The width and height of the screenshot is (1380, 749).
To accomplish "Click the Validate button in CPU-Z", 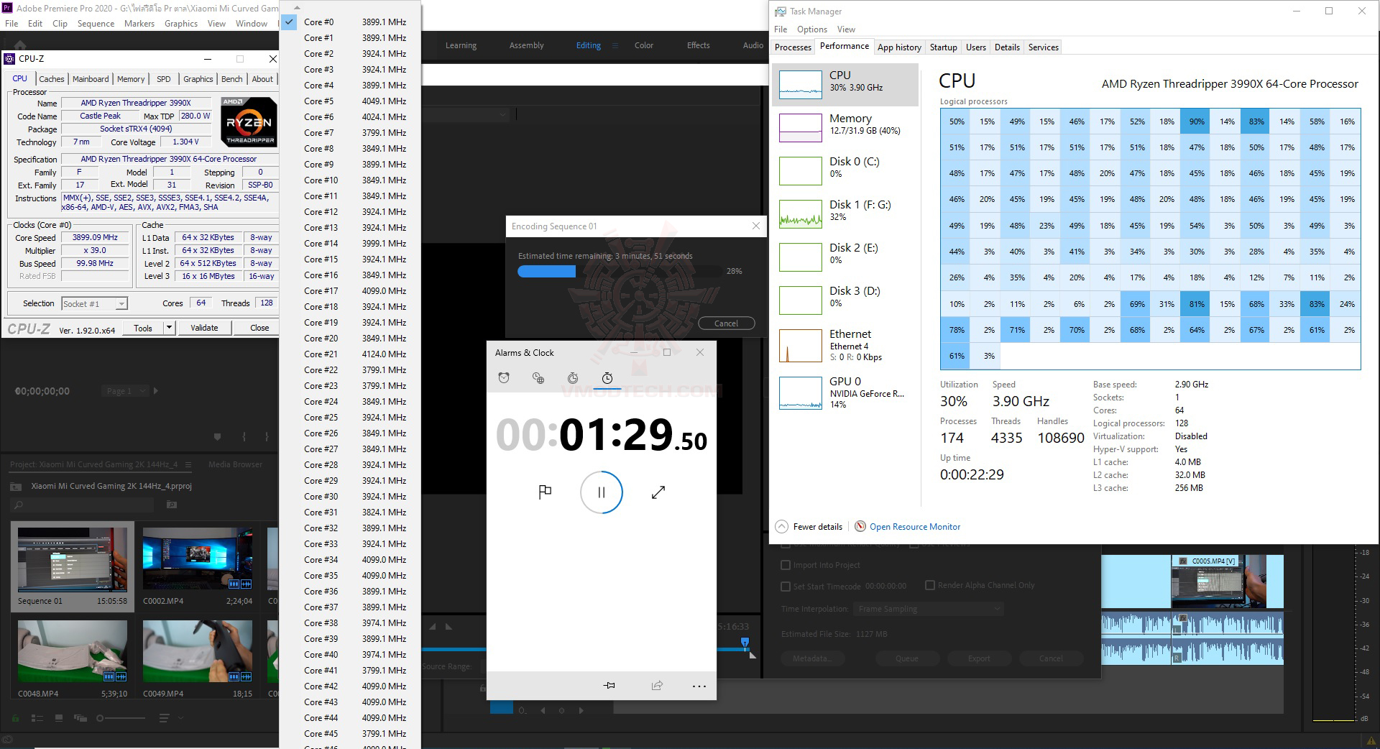I will [204, 328].
